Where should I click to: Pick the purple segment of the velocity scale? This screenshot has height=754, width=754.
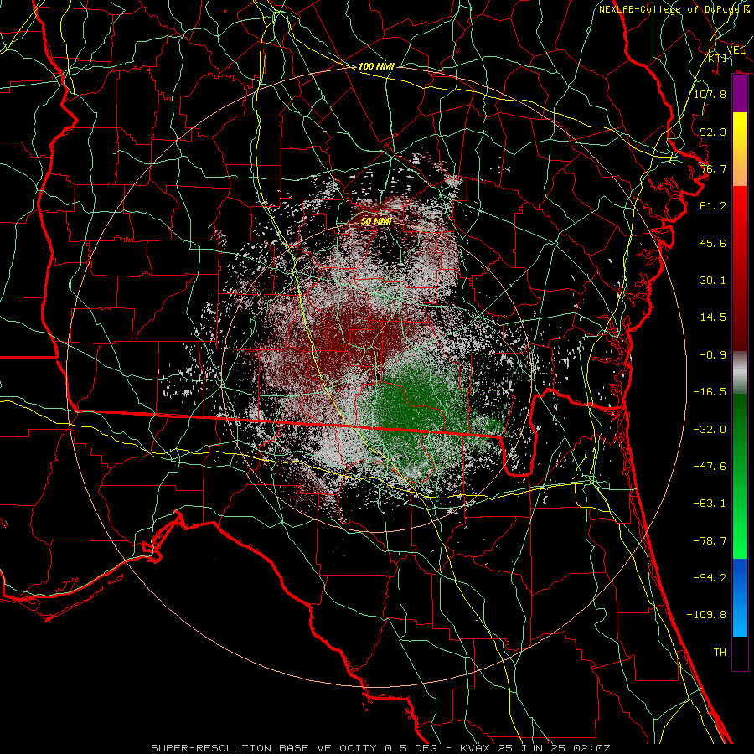[740, 93]
